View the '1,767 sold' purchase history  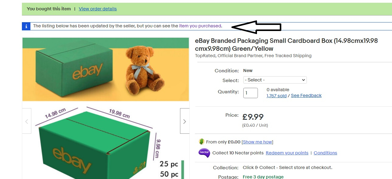276,95
